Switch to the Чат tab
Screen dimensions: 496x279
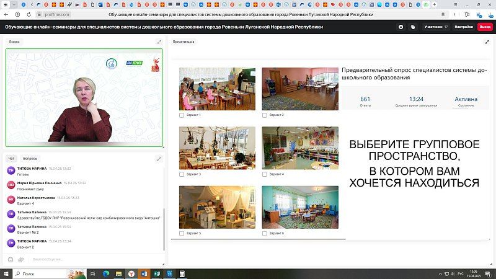[11, 158]
